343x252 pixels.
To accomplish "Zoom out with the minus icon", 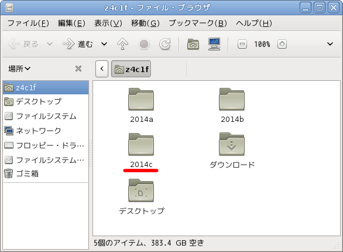I will pyautogui.click(x=242, y=44).
